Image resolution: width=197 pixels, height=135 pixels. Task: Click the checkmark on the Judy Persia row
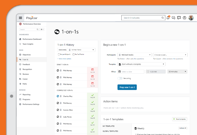coord(92,116)
